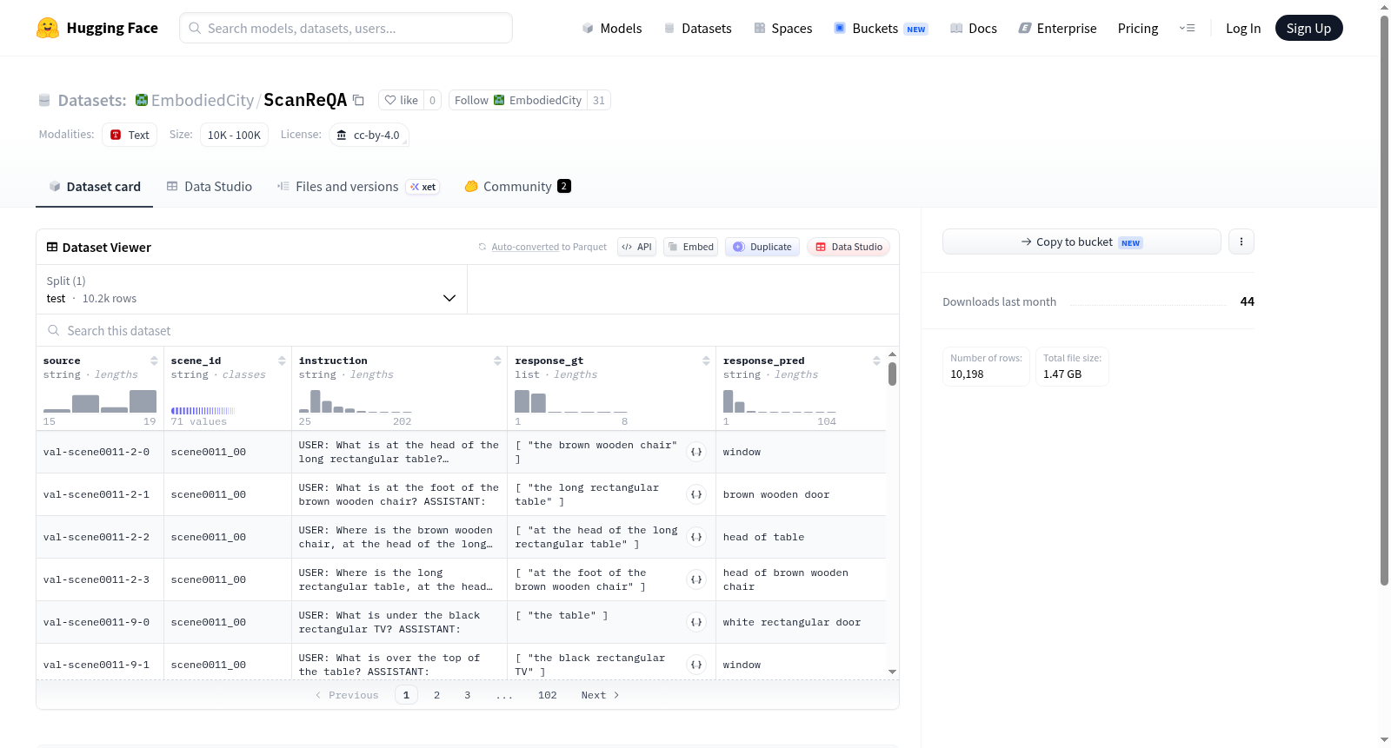
Task: Expand the response_gt cell for val-scene0011-2-1
Action: (x=696, y=494)
